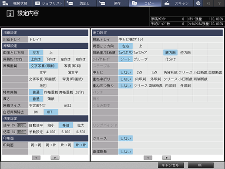Image resolution: width=225 pixels, height=169 pixels.
Task: Open the 保存 store tab
Action: [x=113, y=3]
